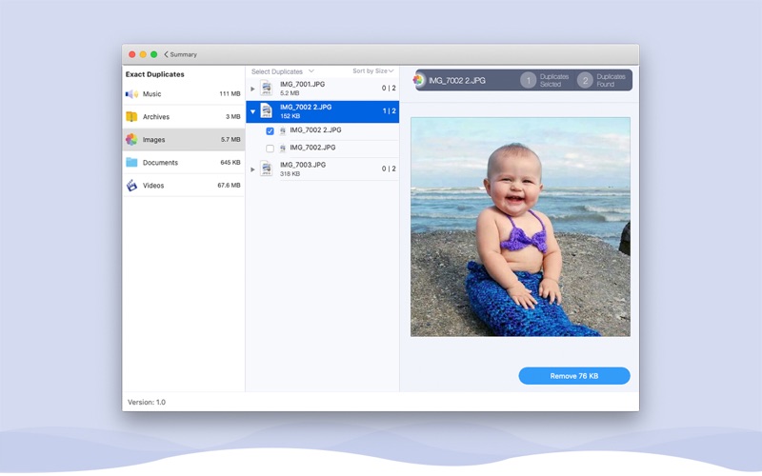The width and height of the screenshot is (762, 476).
Task: Click the Remove 76 KB button
Action: click(x=574, y=376)
